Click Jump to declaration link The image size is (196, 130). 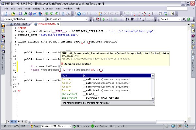pos(78,64)
